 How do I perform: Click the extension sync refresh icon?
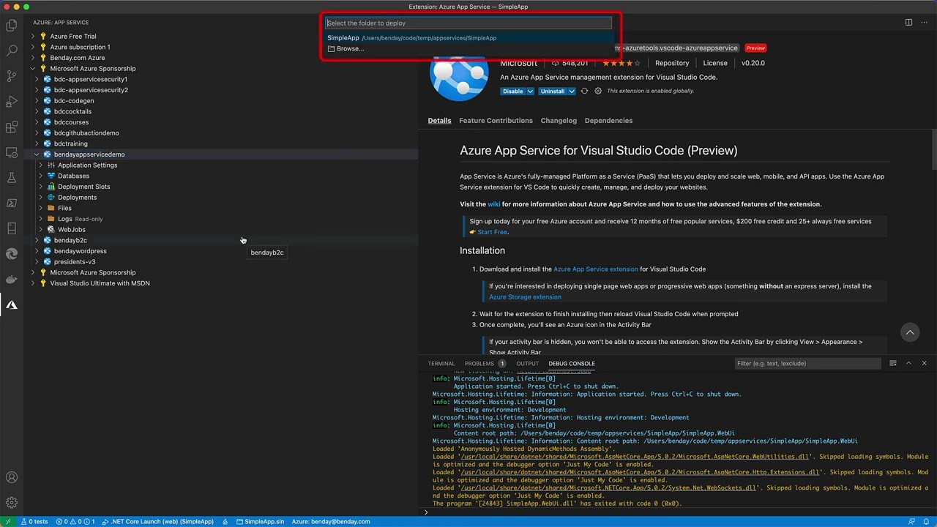[x=584, y=91]
